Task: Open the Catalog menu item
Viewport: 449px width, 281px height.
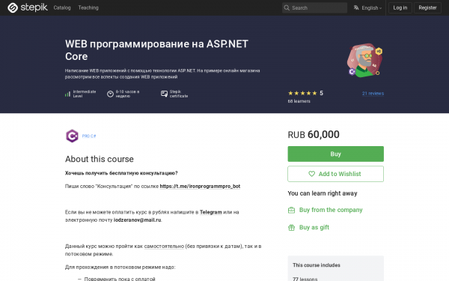Action: coord(62,7)
